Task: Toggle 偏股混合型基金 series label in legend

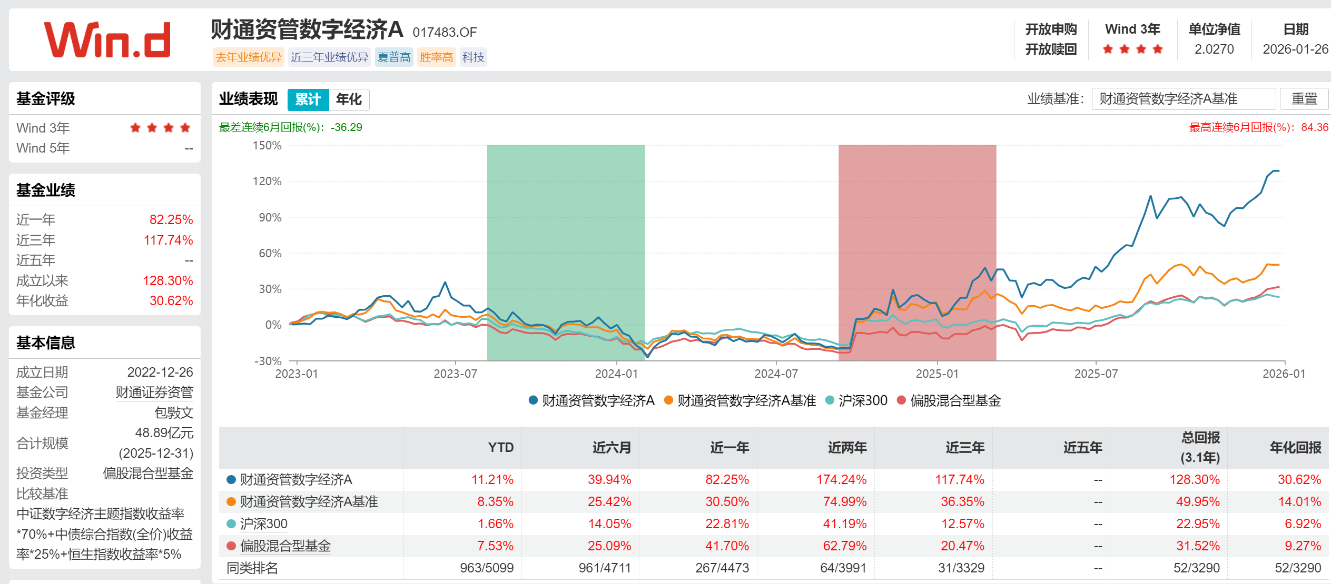Action: (955, 400)
